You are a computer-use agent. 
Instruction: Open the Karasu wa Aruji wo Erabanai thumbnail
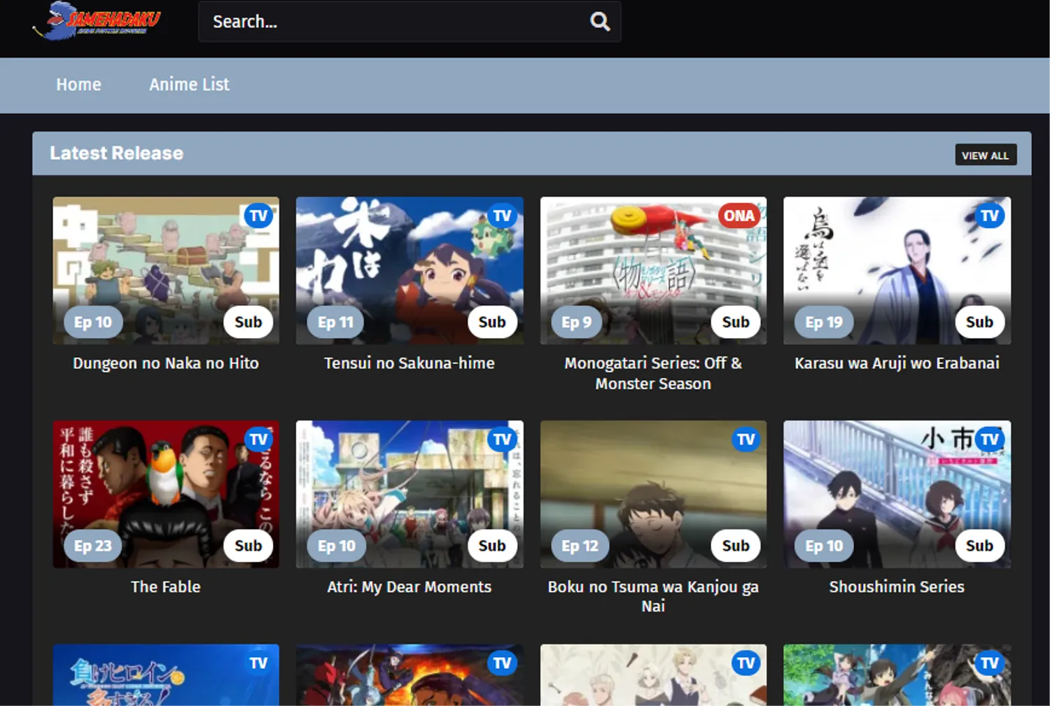(897, 271)
